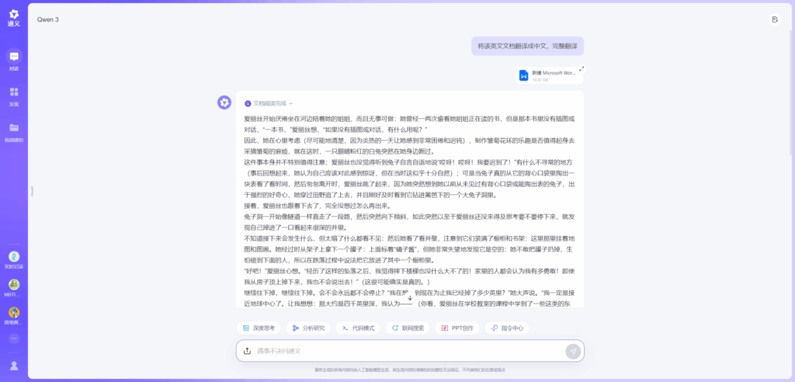Image resolution: width=795 pixels, height=382 pixels.
Task: Click the line starting 继续往下掉，继续往下掉
Action: coord(410,293)
